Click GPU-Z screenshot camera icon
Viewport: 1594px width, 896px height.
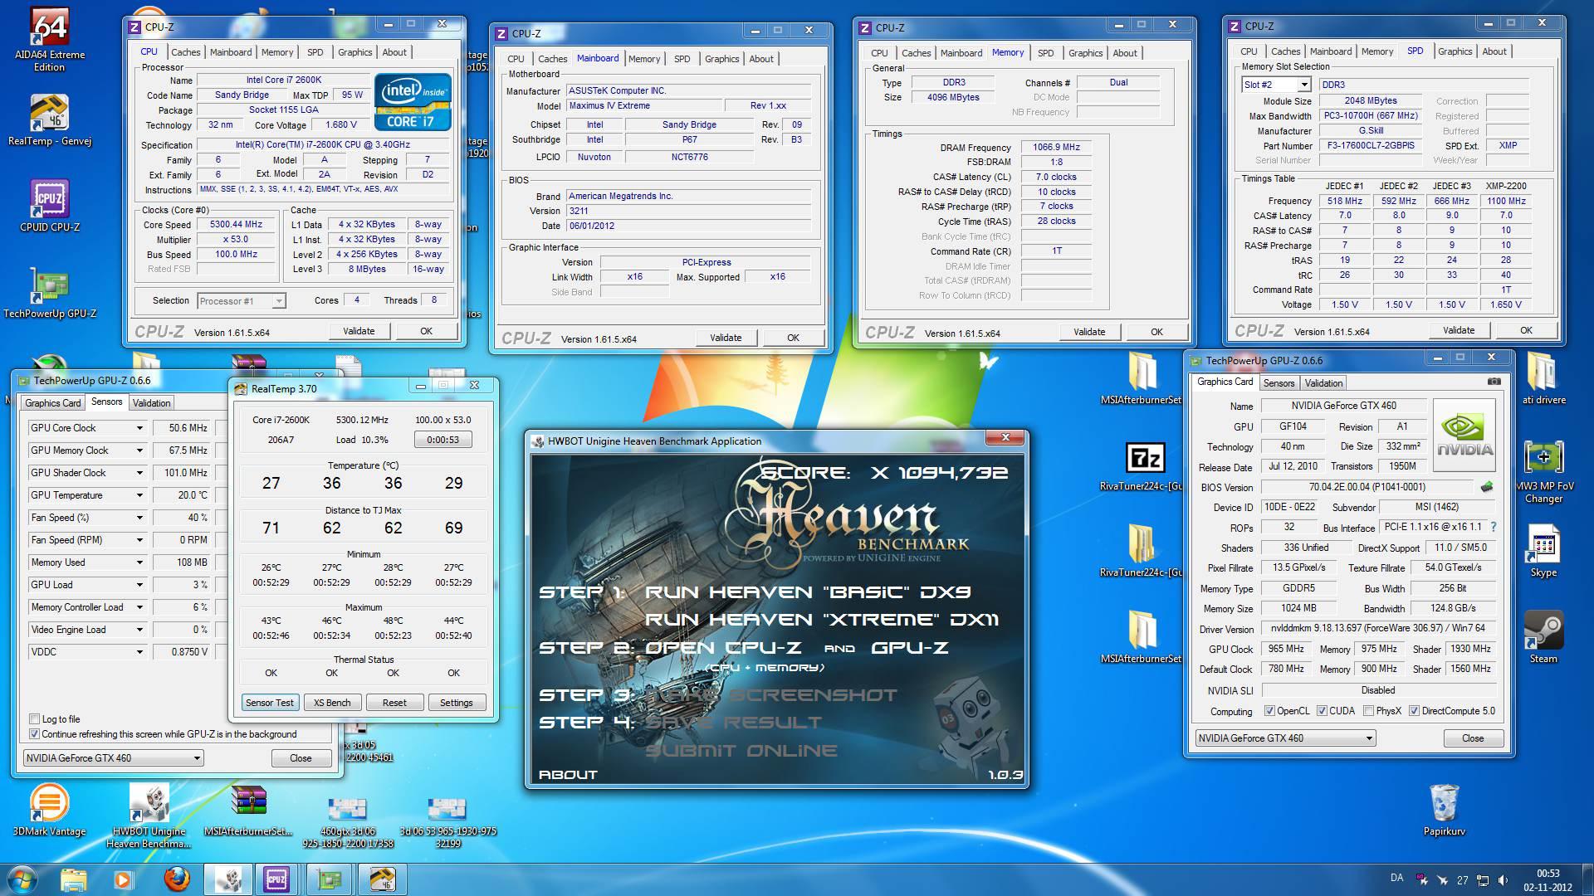point(1494,382)
